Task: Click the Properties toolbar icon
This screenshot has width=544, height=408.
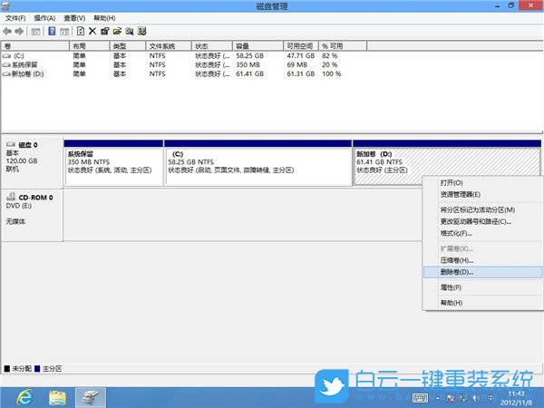Action: (104, 31)
